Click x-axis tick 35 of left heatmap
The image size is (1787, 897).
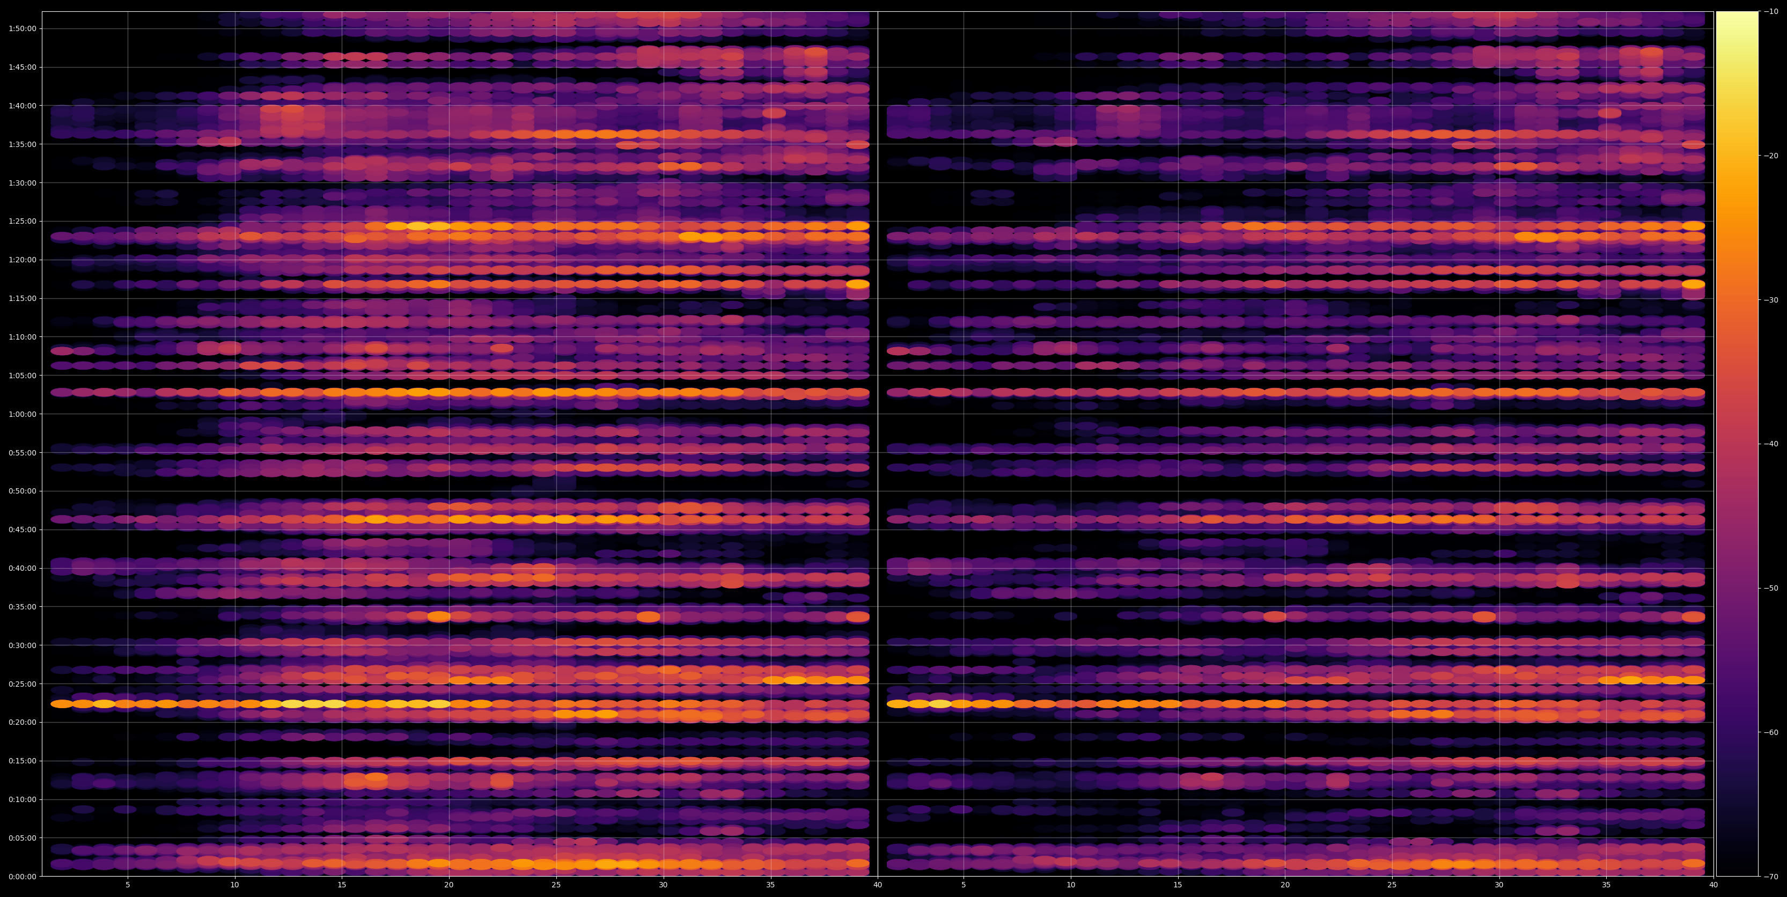click(x=771, y=885)
